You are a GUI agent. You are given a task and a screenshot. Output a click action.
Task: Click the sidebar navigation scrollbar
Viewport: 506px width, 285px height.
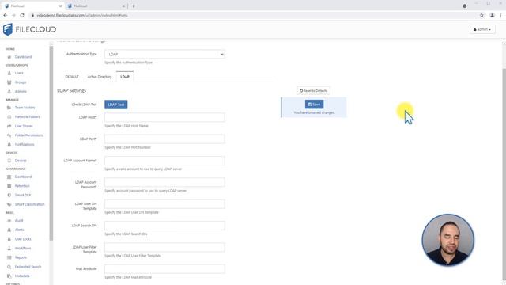pyautogui.click(x=51, y=142)
